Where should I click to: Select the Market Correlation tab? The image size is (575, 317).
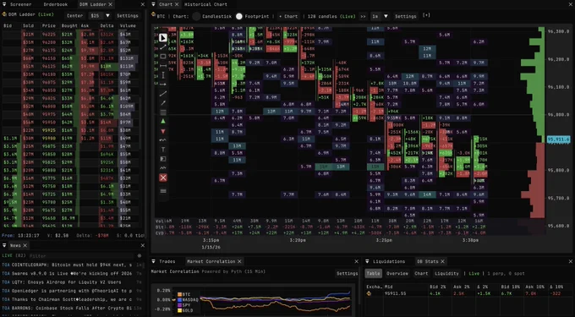(211, 261)
